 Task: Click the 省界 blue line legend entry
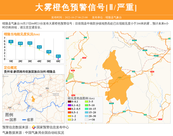point(28,120)
